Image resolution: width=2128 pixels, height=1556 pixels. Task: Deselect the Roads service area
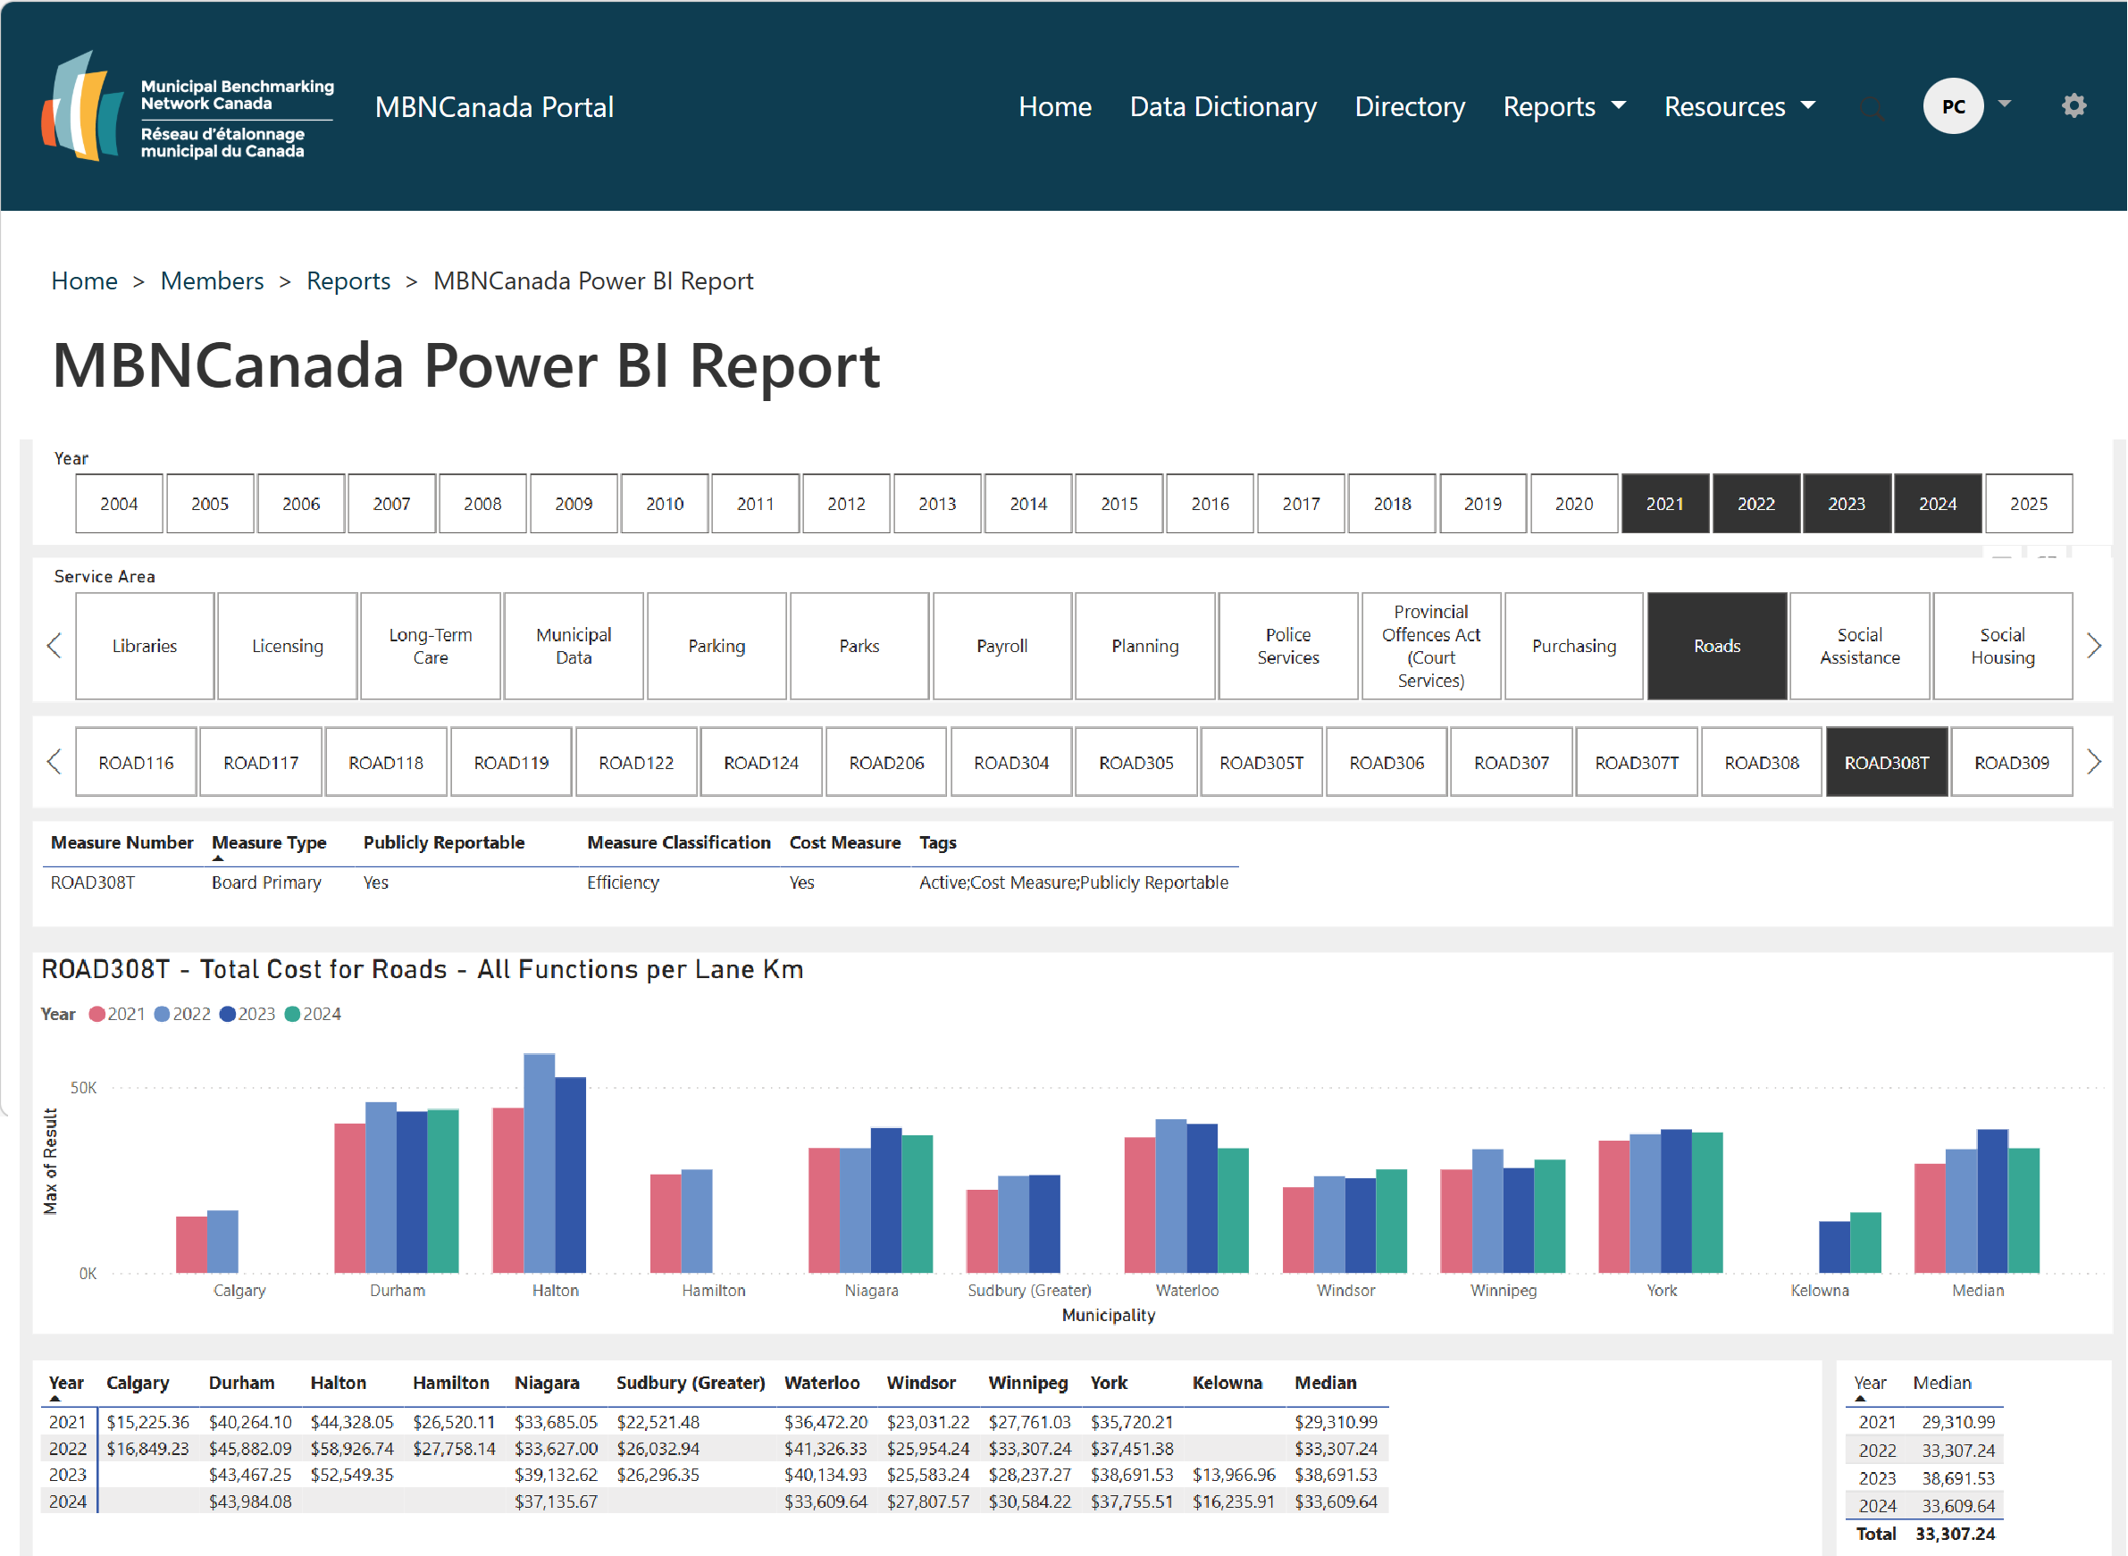1717,646
